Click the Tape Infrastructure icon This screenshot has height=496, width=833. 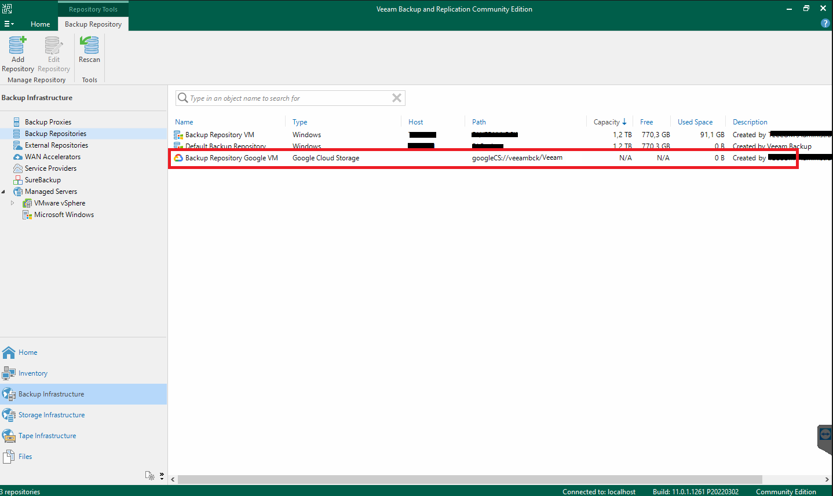pos(9,436)
